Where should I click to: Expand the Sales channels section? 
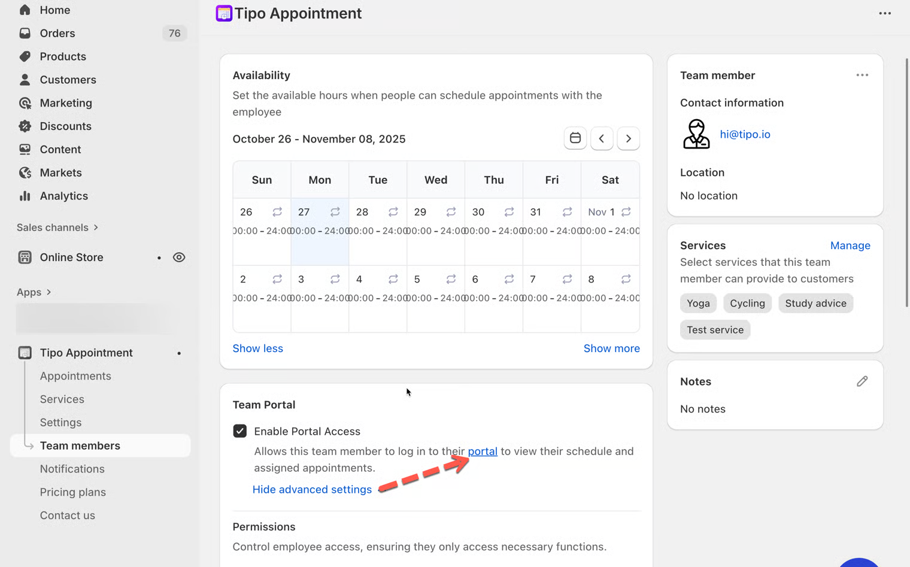[57, 228]
